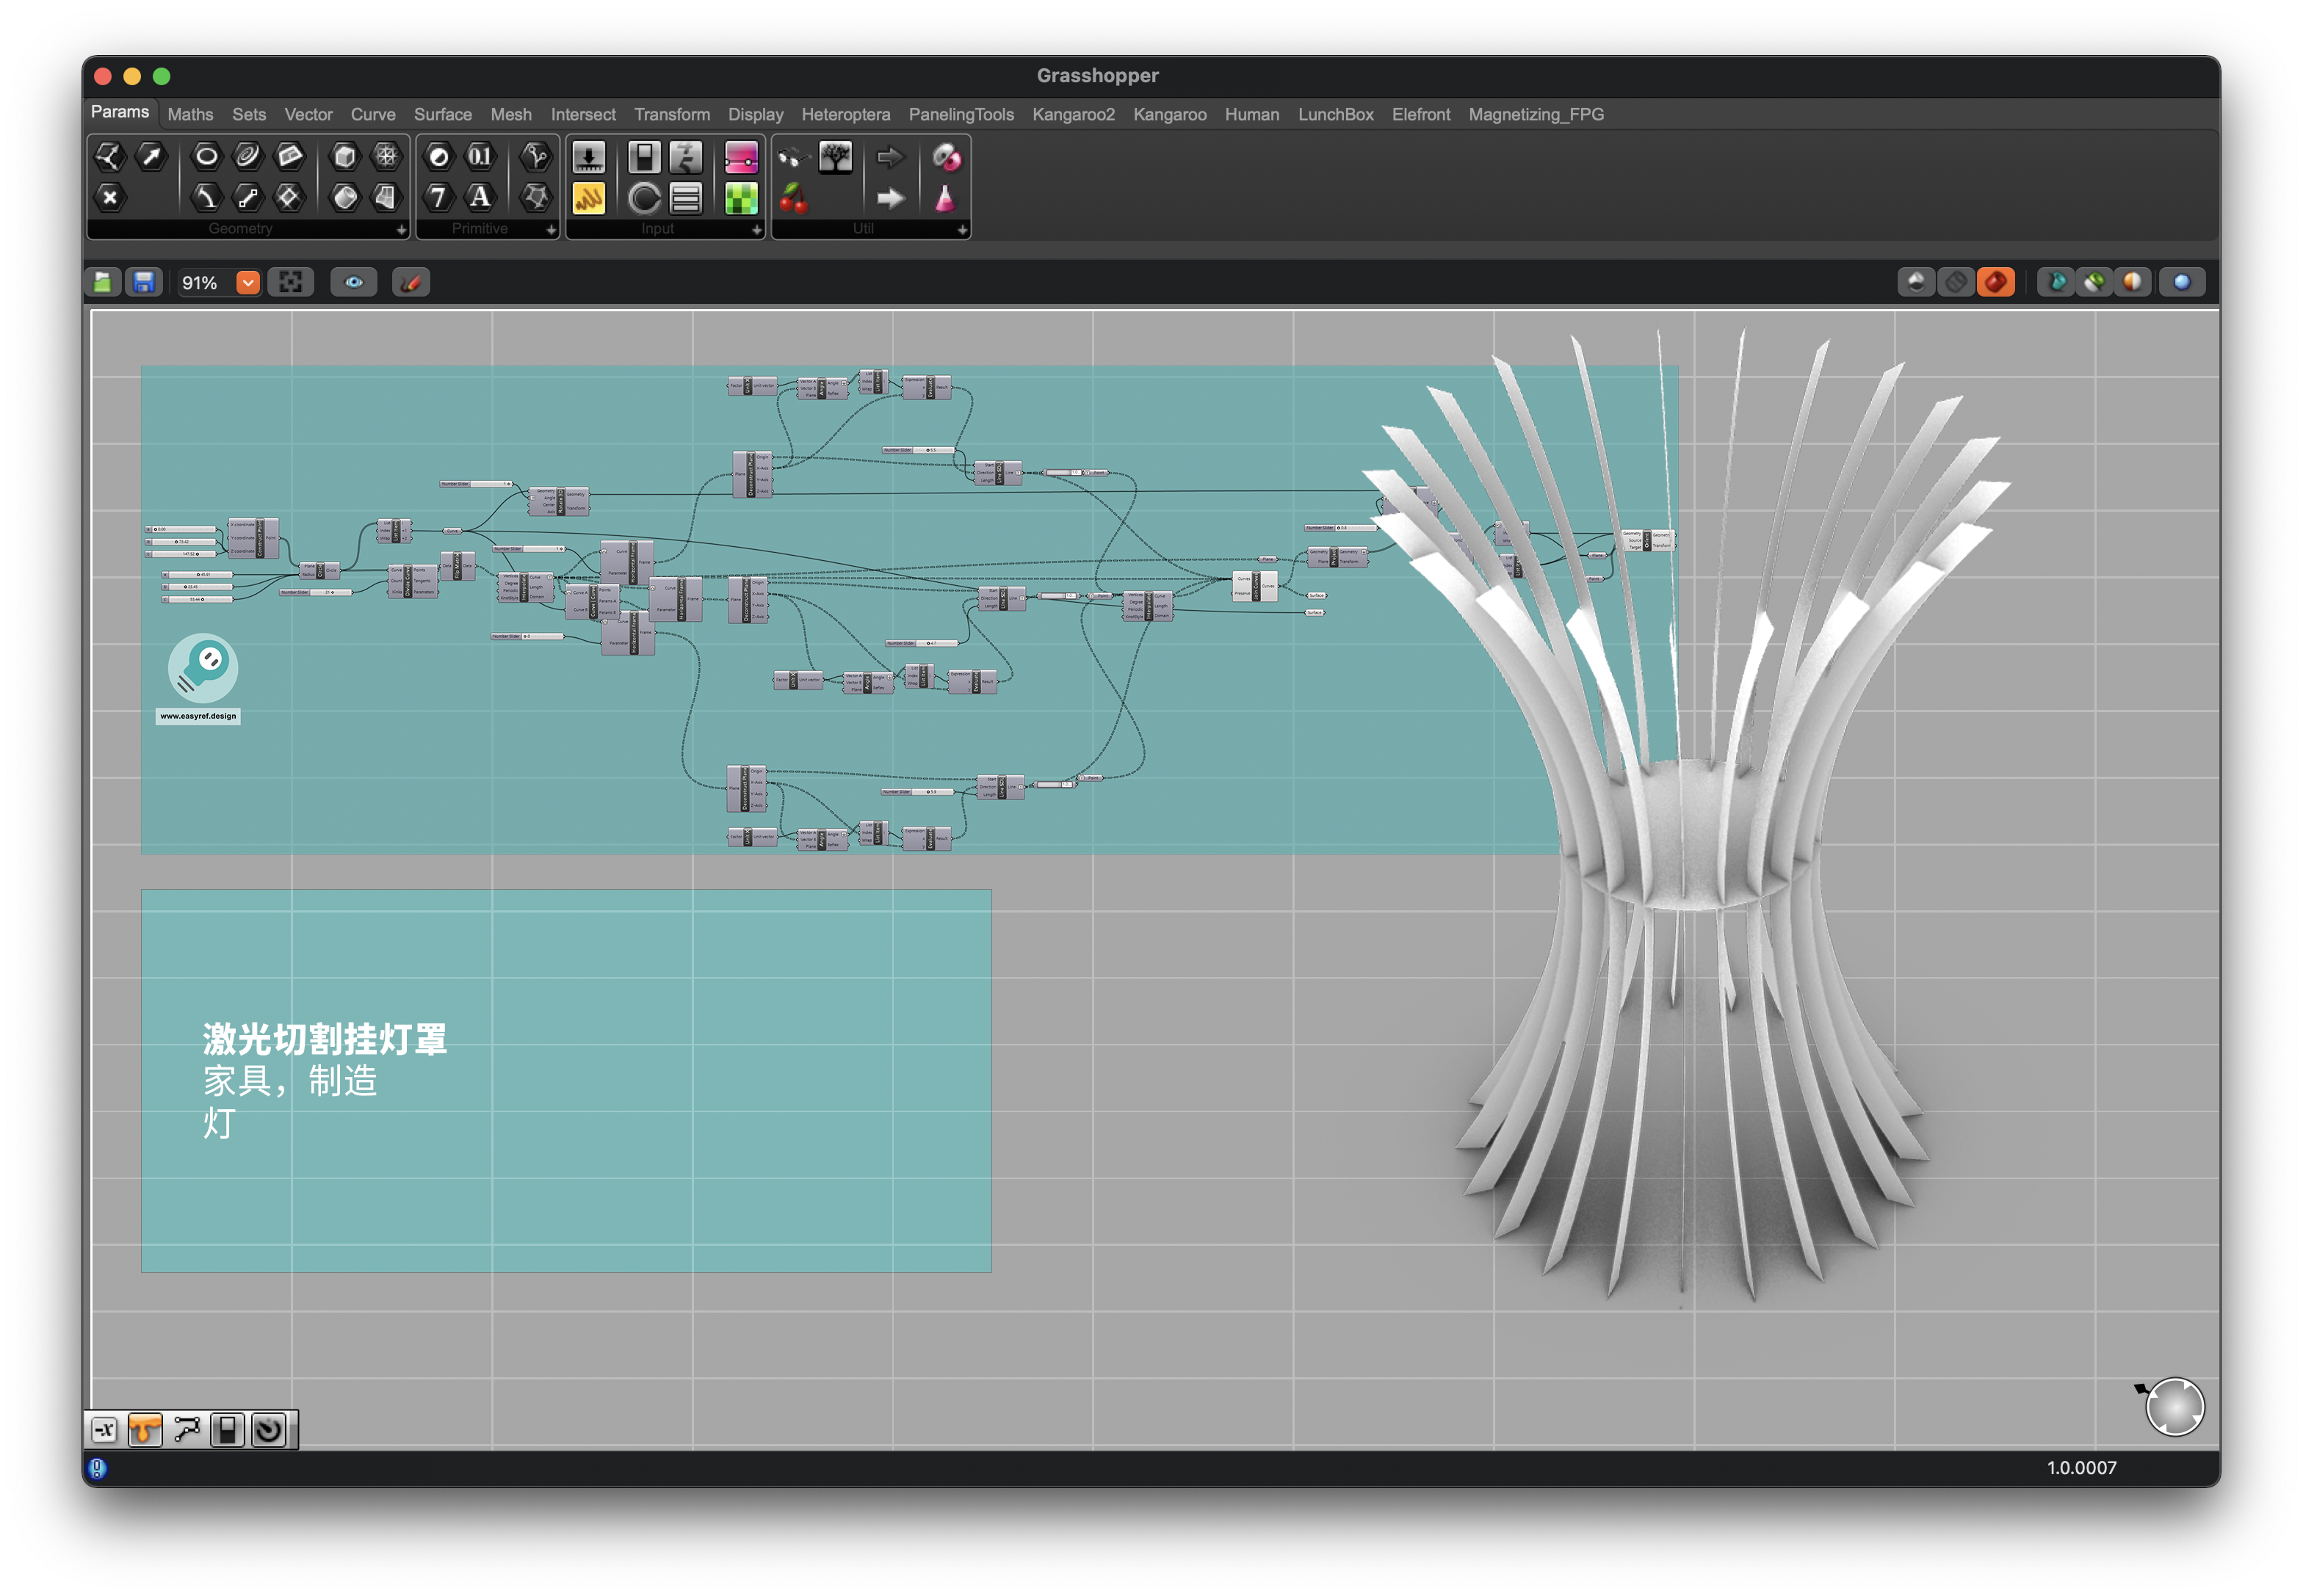Select the Circle parameter icon
The width and height of the screenshot is (2303, 1596).
206,156
